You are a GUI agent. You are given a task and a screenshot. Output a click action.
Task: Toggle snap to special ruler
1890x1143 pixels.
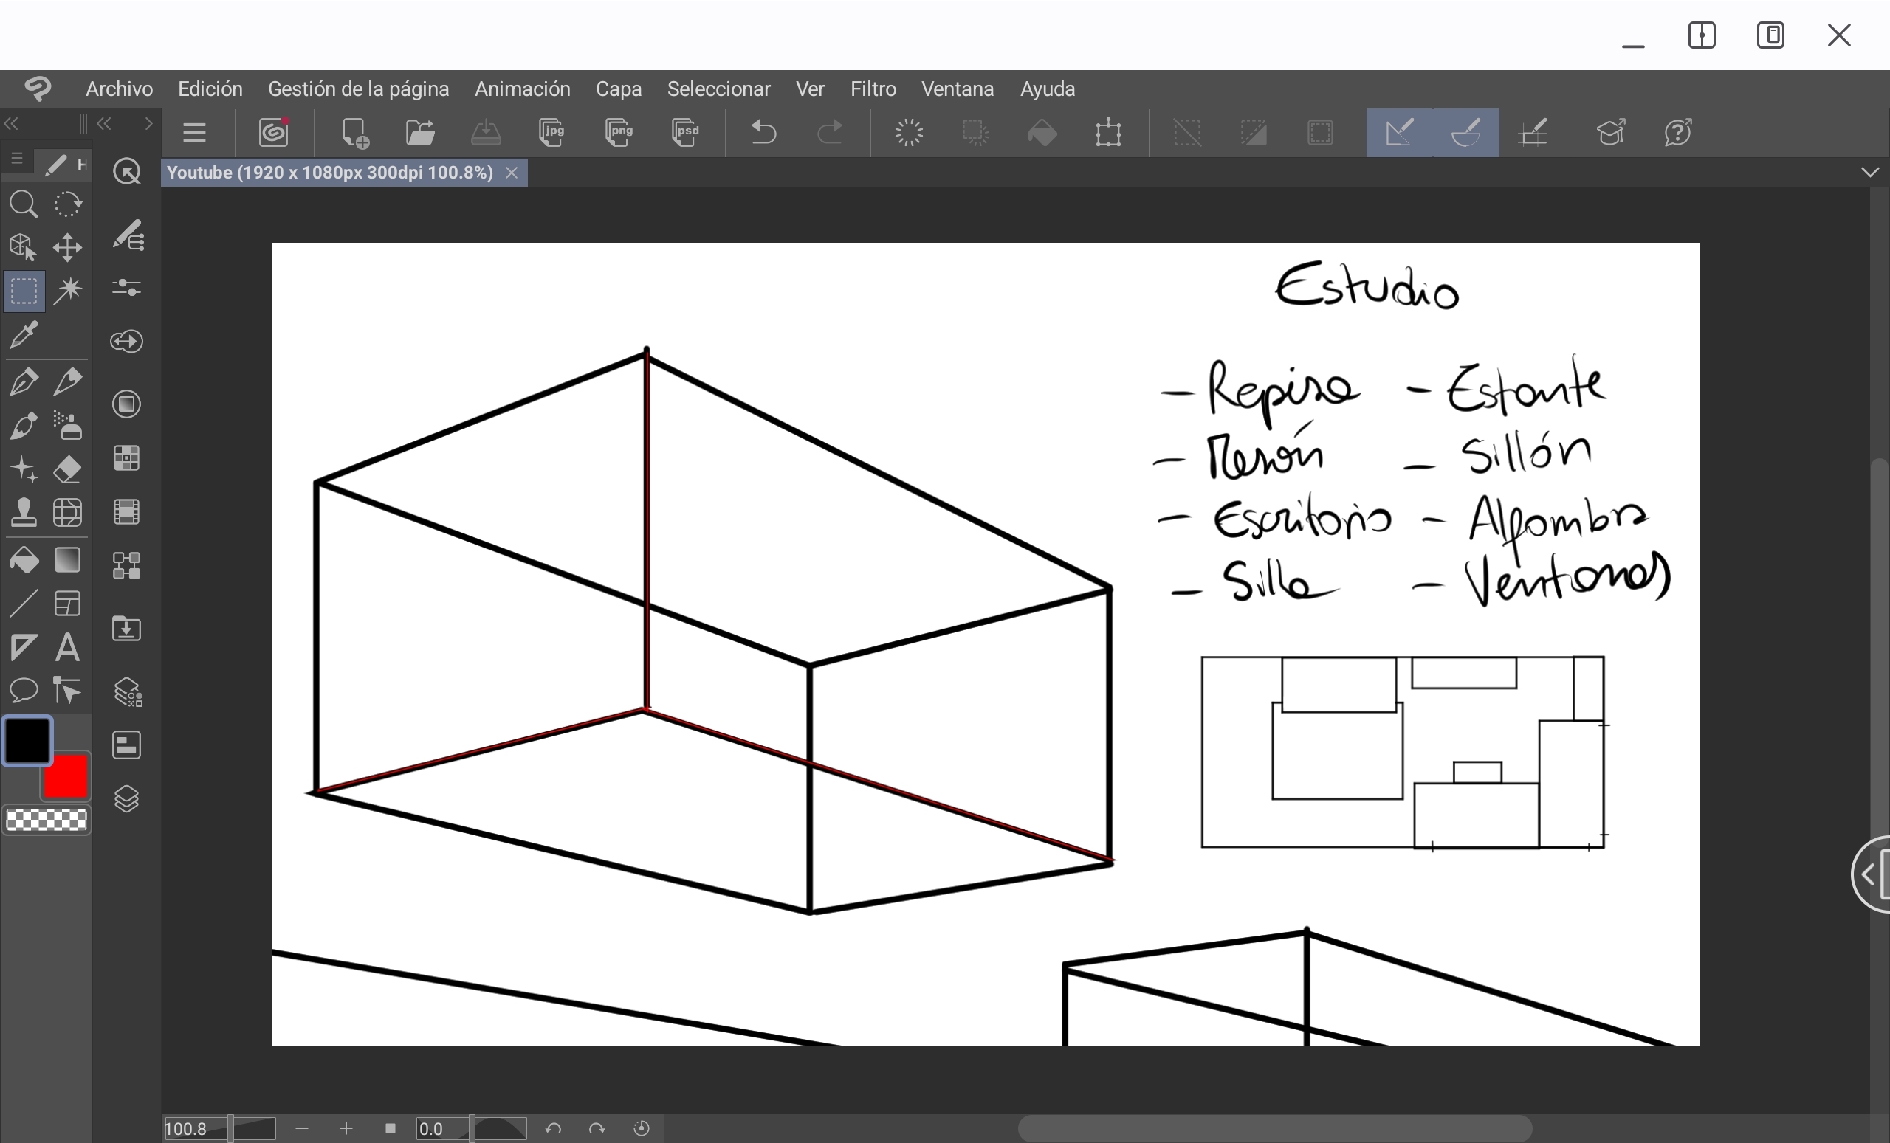click(1465, 133)
